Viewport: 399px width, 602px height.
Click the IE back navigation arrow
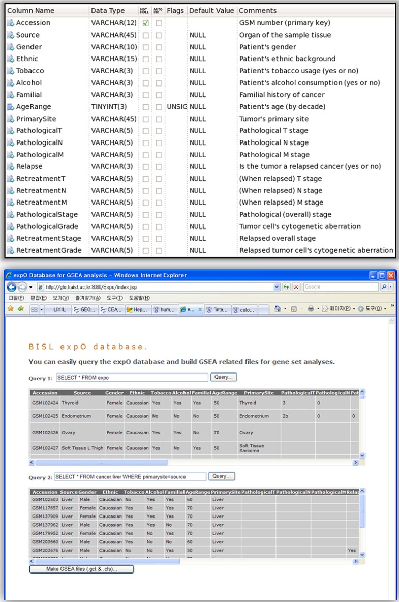coord(12,287)
